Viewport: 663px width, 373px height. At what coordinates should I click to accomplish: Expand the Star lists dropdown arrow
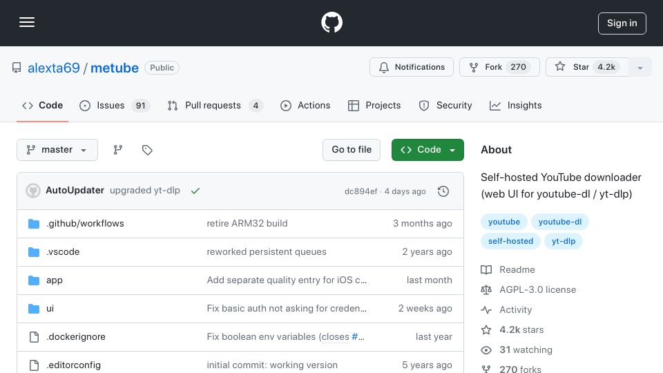tap(640, 67)
